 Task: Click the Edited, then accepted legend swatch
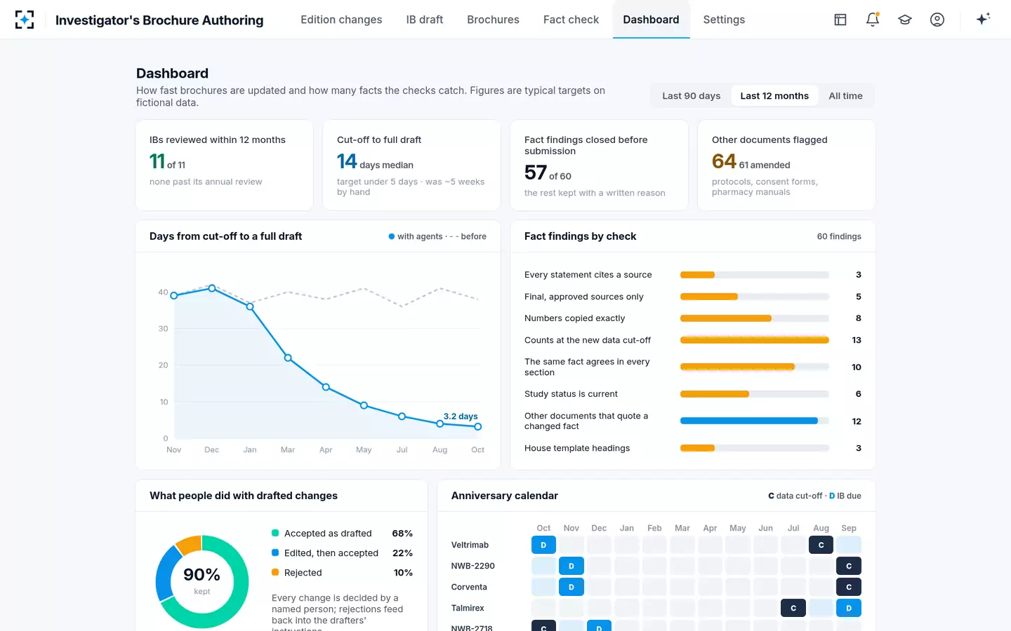pos(275,552)
